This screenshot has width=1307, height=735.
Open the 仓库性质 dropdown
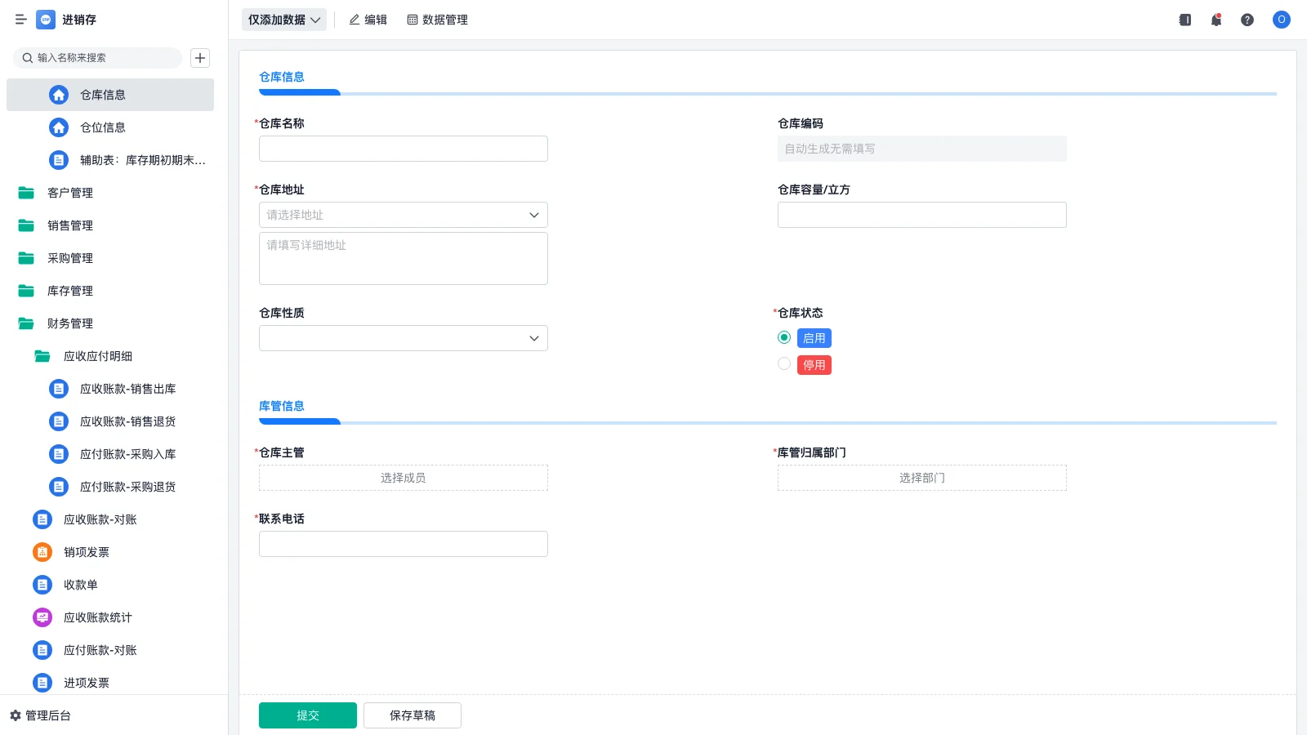(404, 338)
